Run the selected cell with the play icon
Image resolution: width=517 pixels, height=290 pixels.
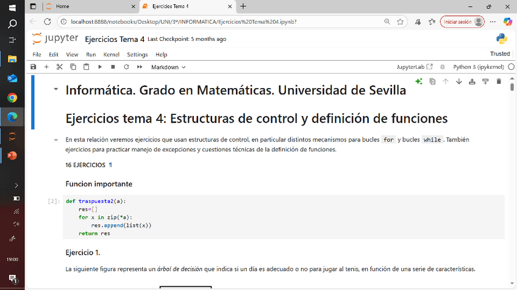pos(100,67)
